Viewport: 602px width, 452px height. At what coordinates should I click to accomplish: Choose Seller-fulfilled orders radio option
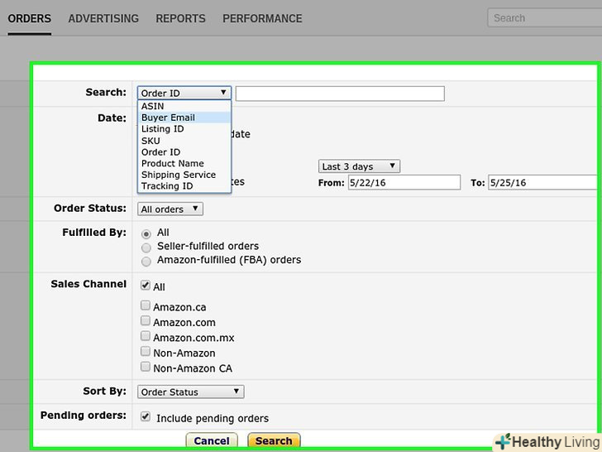pos(146,247)
